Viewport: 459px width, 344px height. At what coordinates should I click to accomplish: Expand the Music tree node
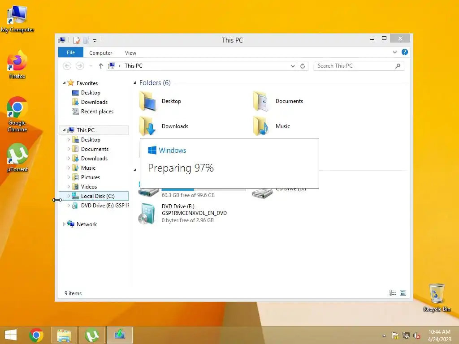(69, 168)
